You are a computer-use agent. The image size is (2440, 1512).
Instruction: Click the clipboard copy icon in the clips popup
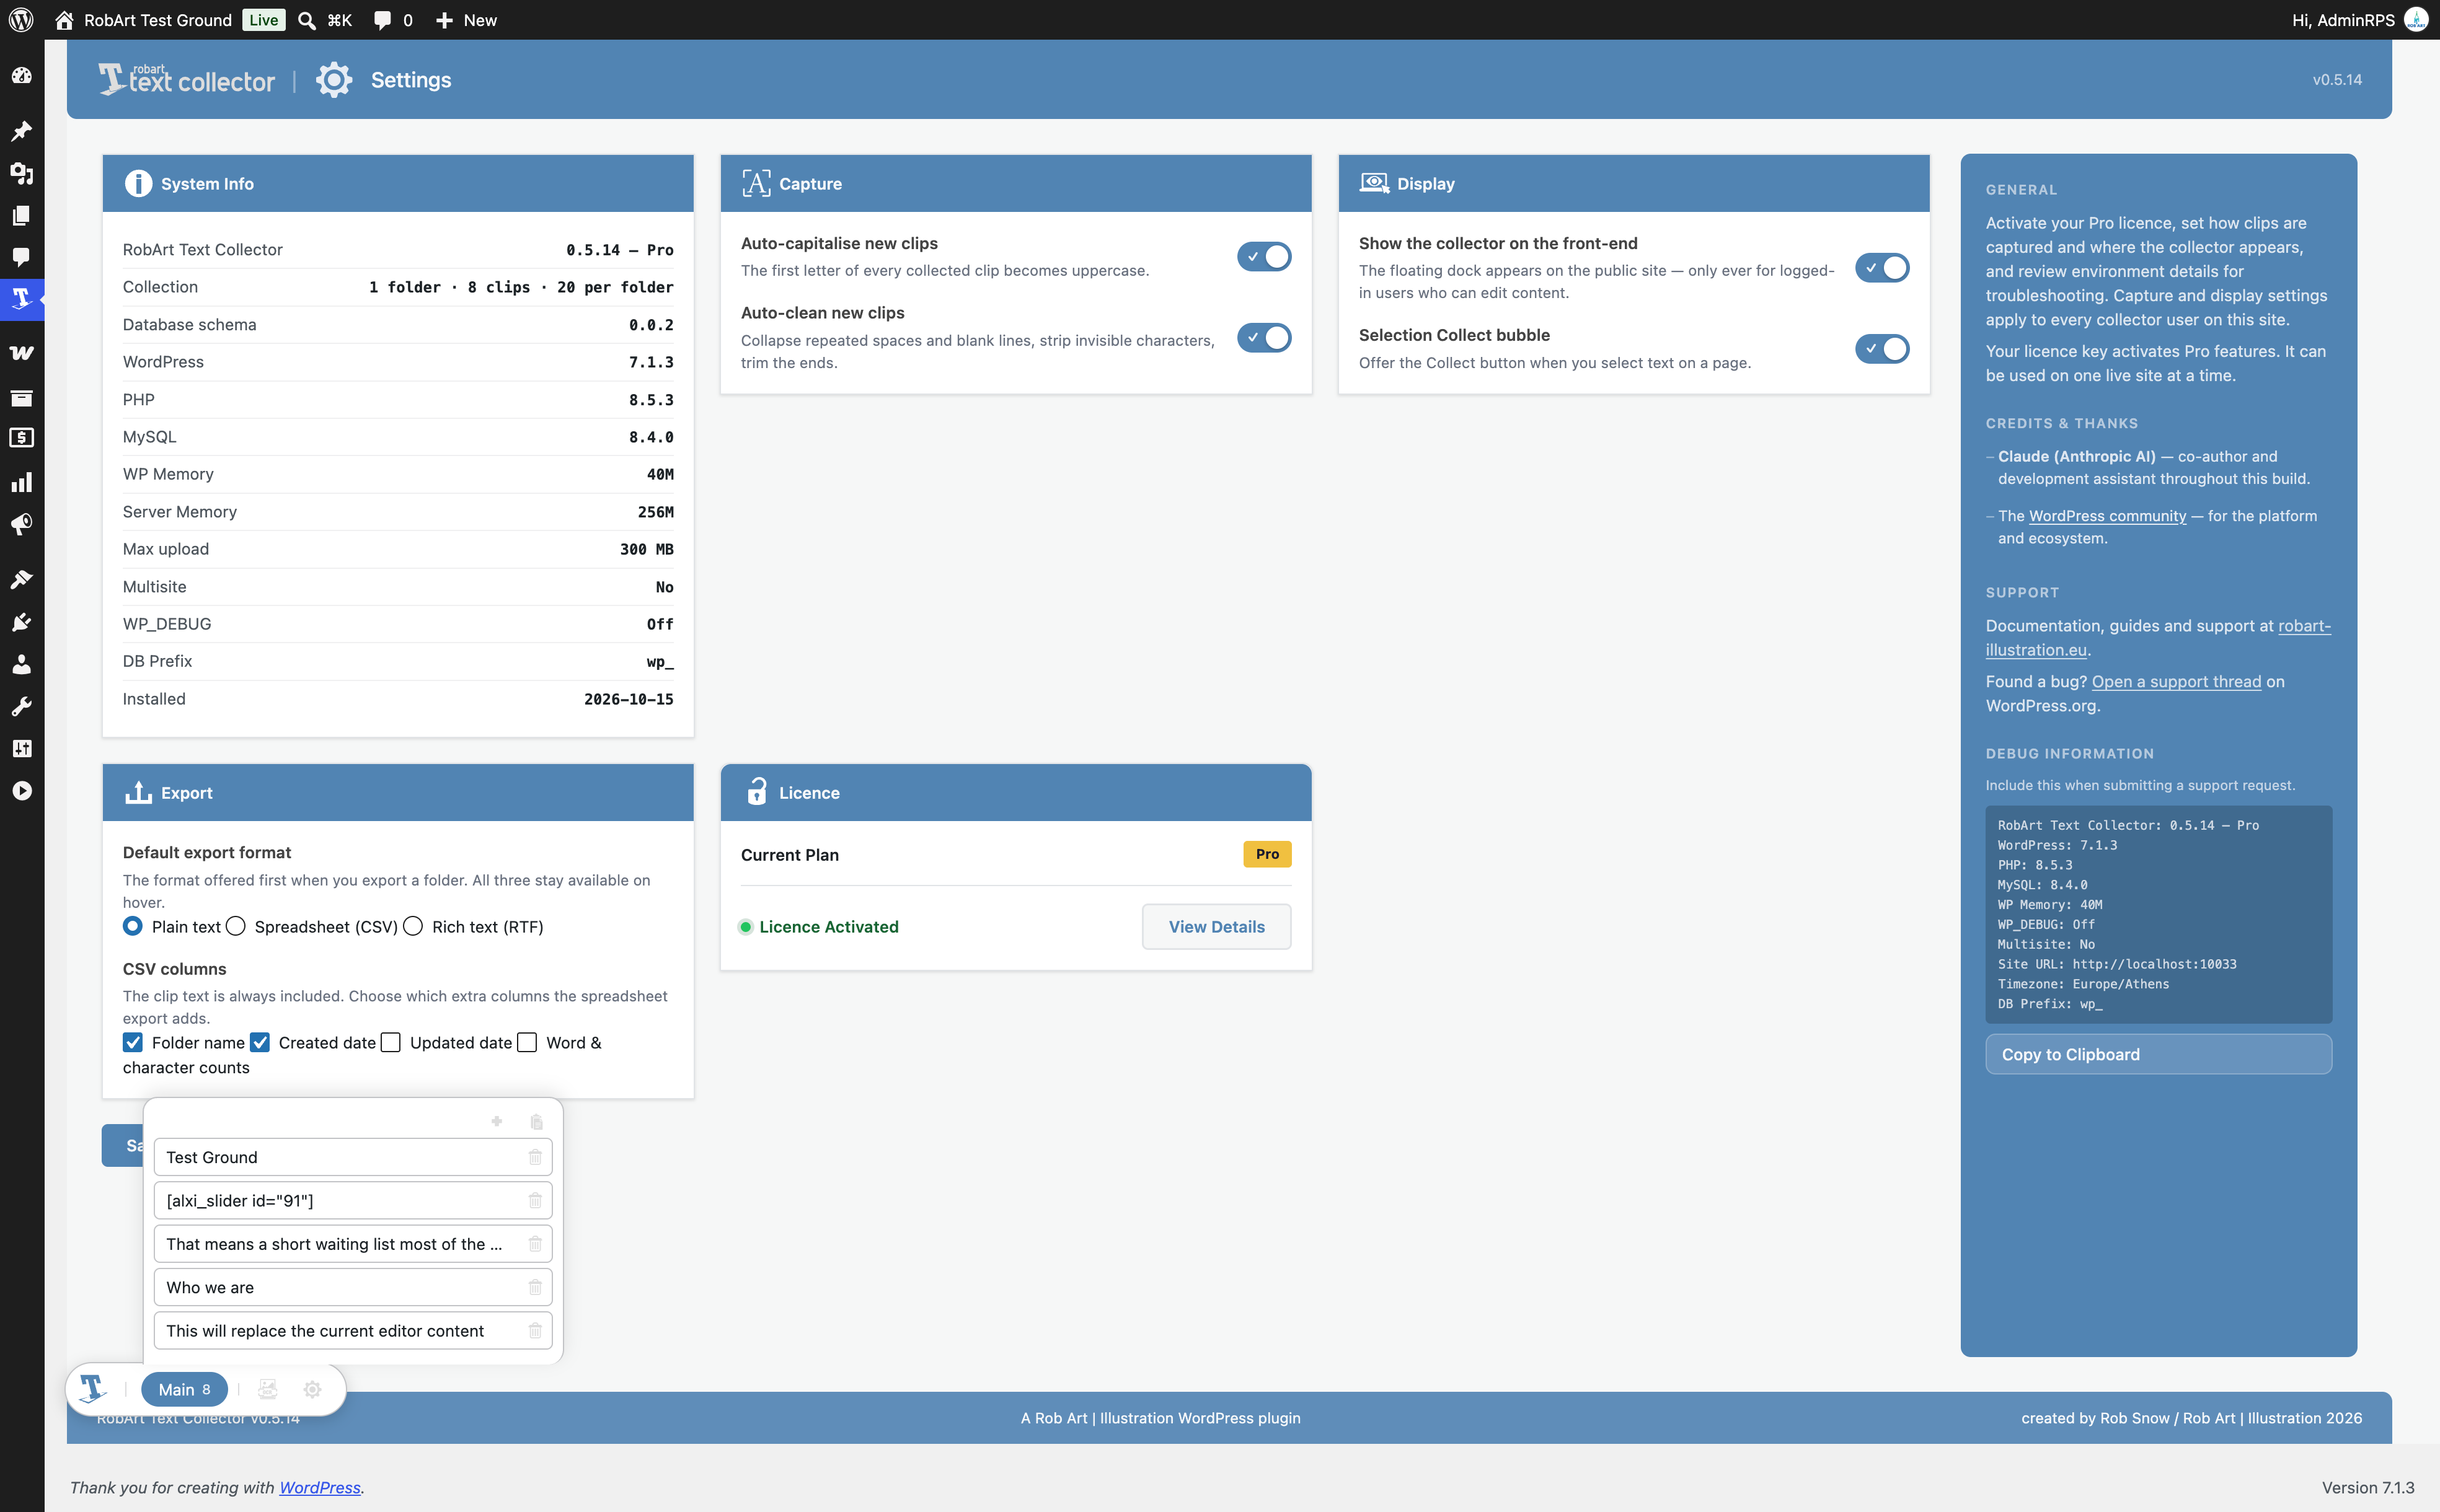[536, 1122]
